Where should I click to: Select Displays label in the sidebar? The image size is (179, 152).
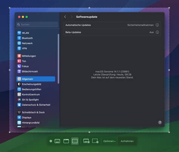(x=26, y=118)
